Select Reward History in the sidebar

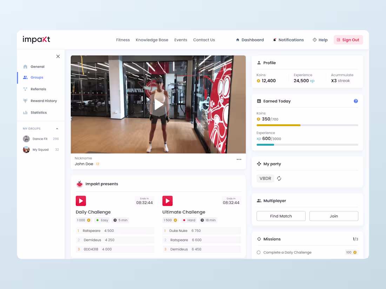[44, 101]
